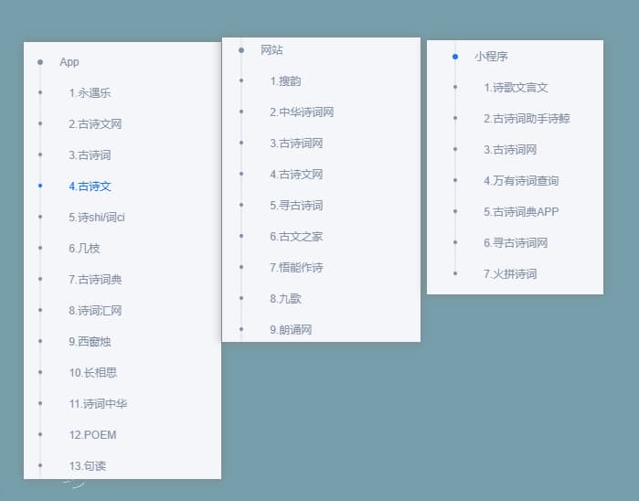Click the dot marker beside App heading
This screenshot has height=501, width=639.
(x=40, y=62)
